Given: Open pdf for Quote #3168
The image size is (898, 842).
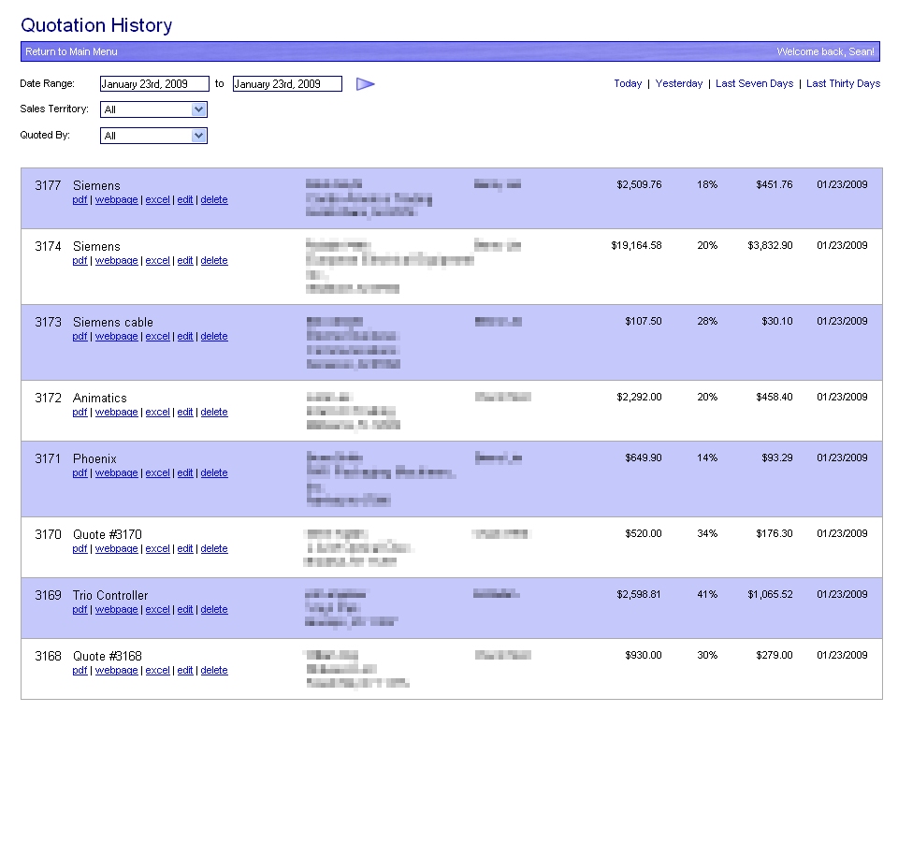Looking at the screenshot, I should click(80, 670).
